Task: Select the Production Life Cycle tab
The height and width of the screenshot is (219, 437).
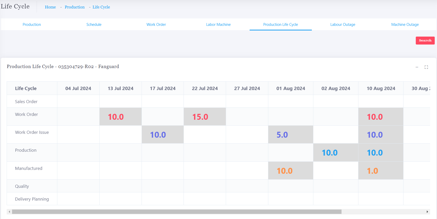Action: coord(281,25)
